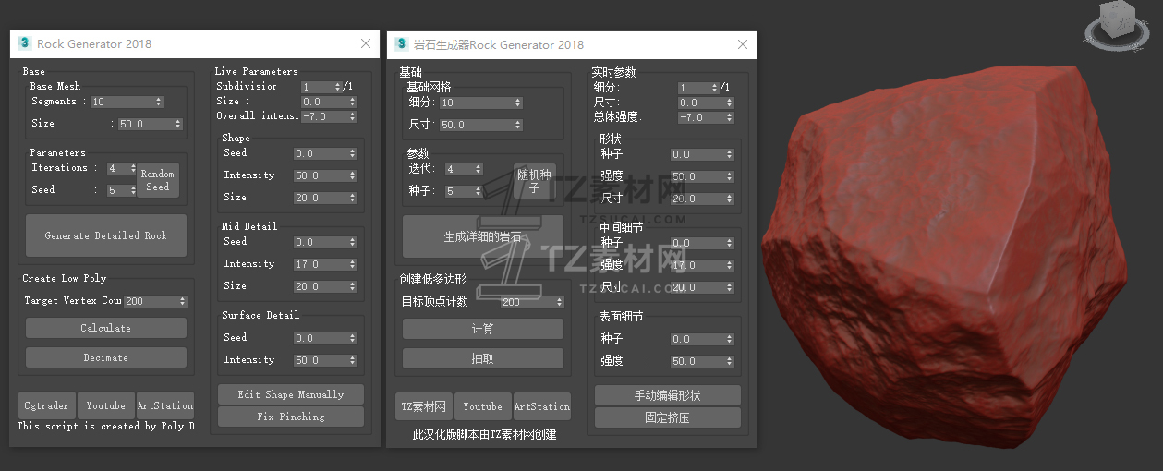Viewport: 1163px width, 471px height.
Task: Adjust the Base Mesh Size spinner
Action: 177,124
